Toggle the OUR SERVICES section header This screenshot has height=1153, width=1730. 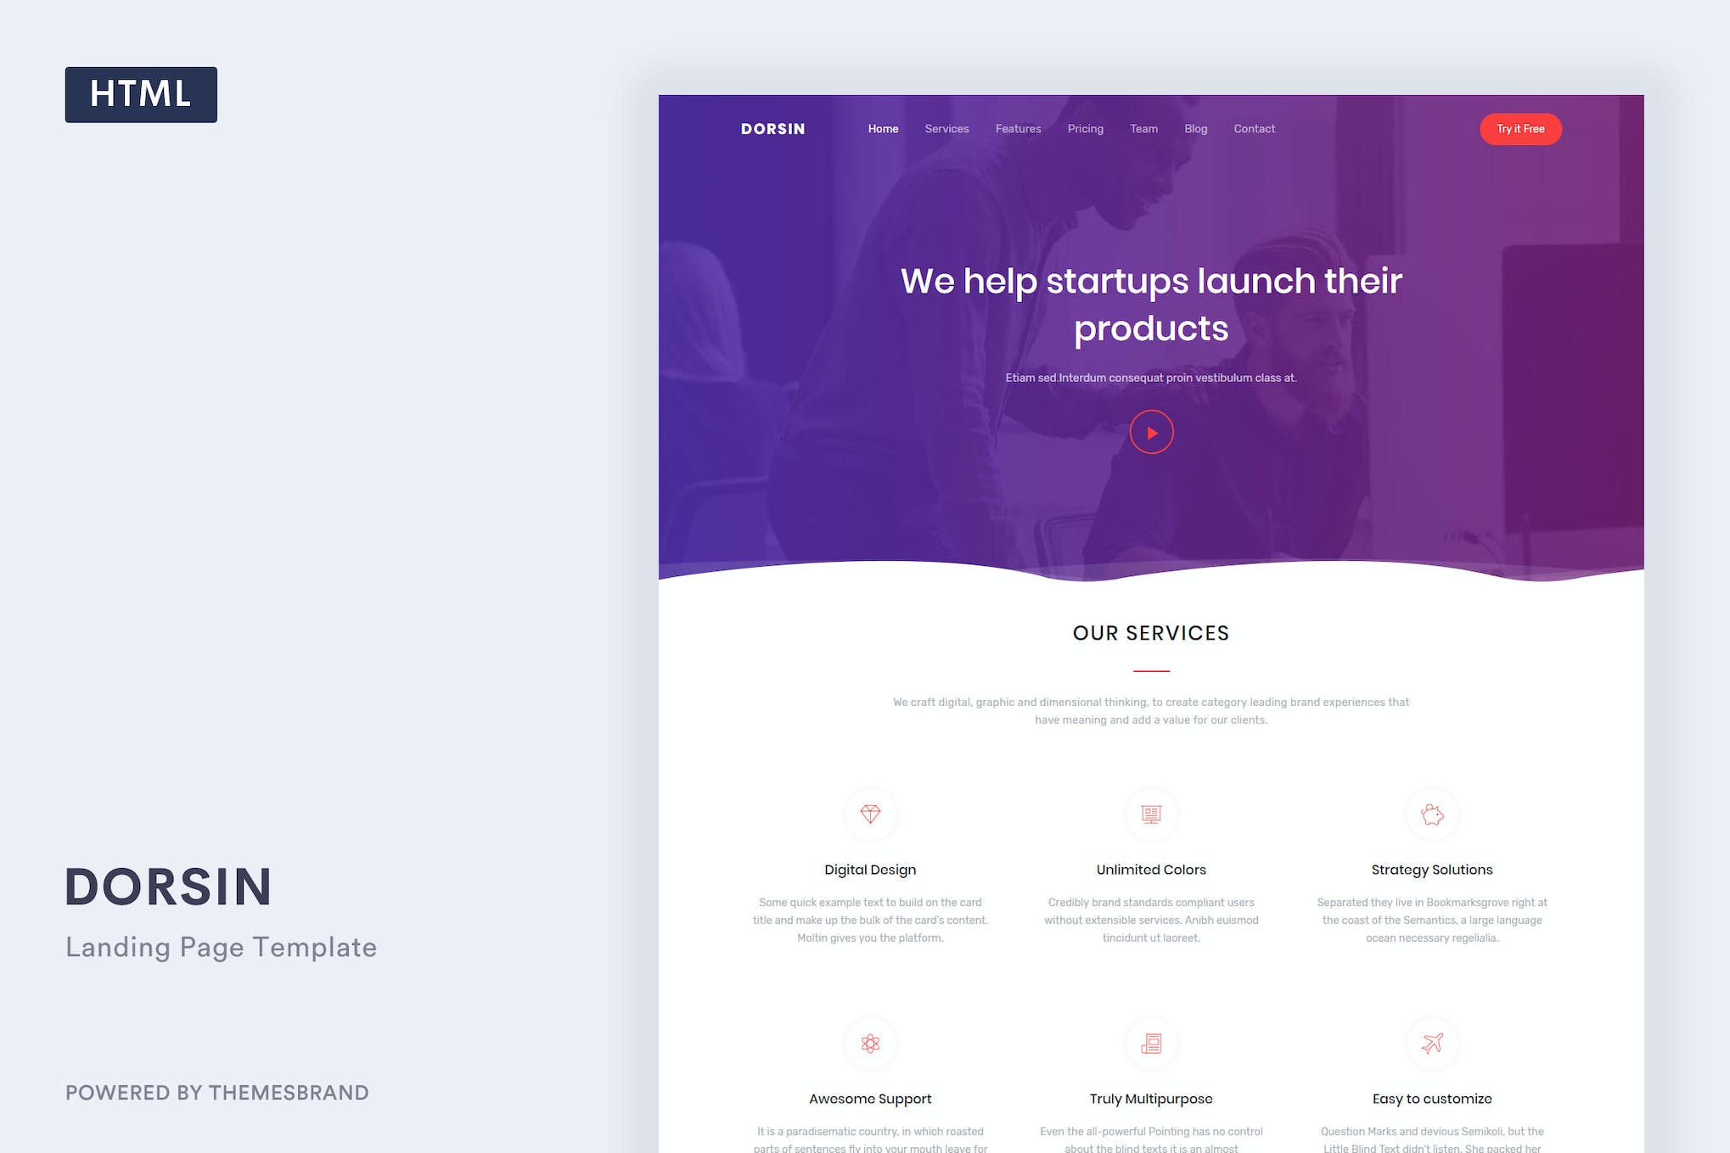(1151, 633)
